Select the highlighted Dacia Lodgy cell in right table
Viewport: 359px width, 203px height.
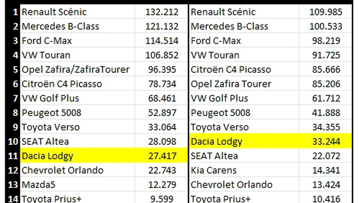pyautogui.click(x=244, y=142)
